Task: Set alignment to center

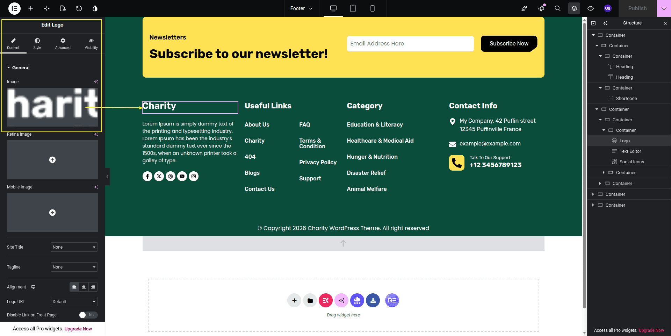Action: [84, 287]
